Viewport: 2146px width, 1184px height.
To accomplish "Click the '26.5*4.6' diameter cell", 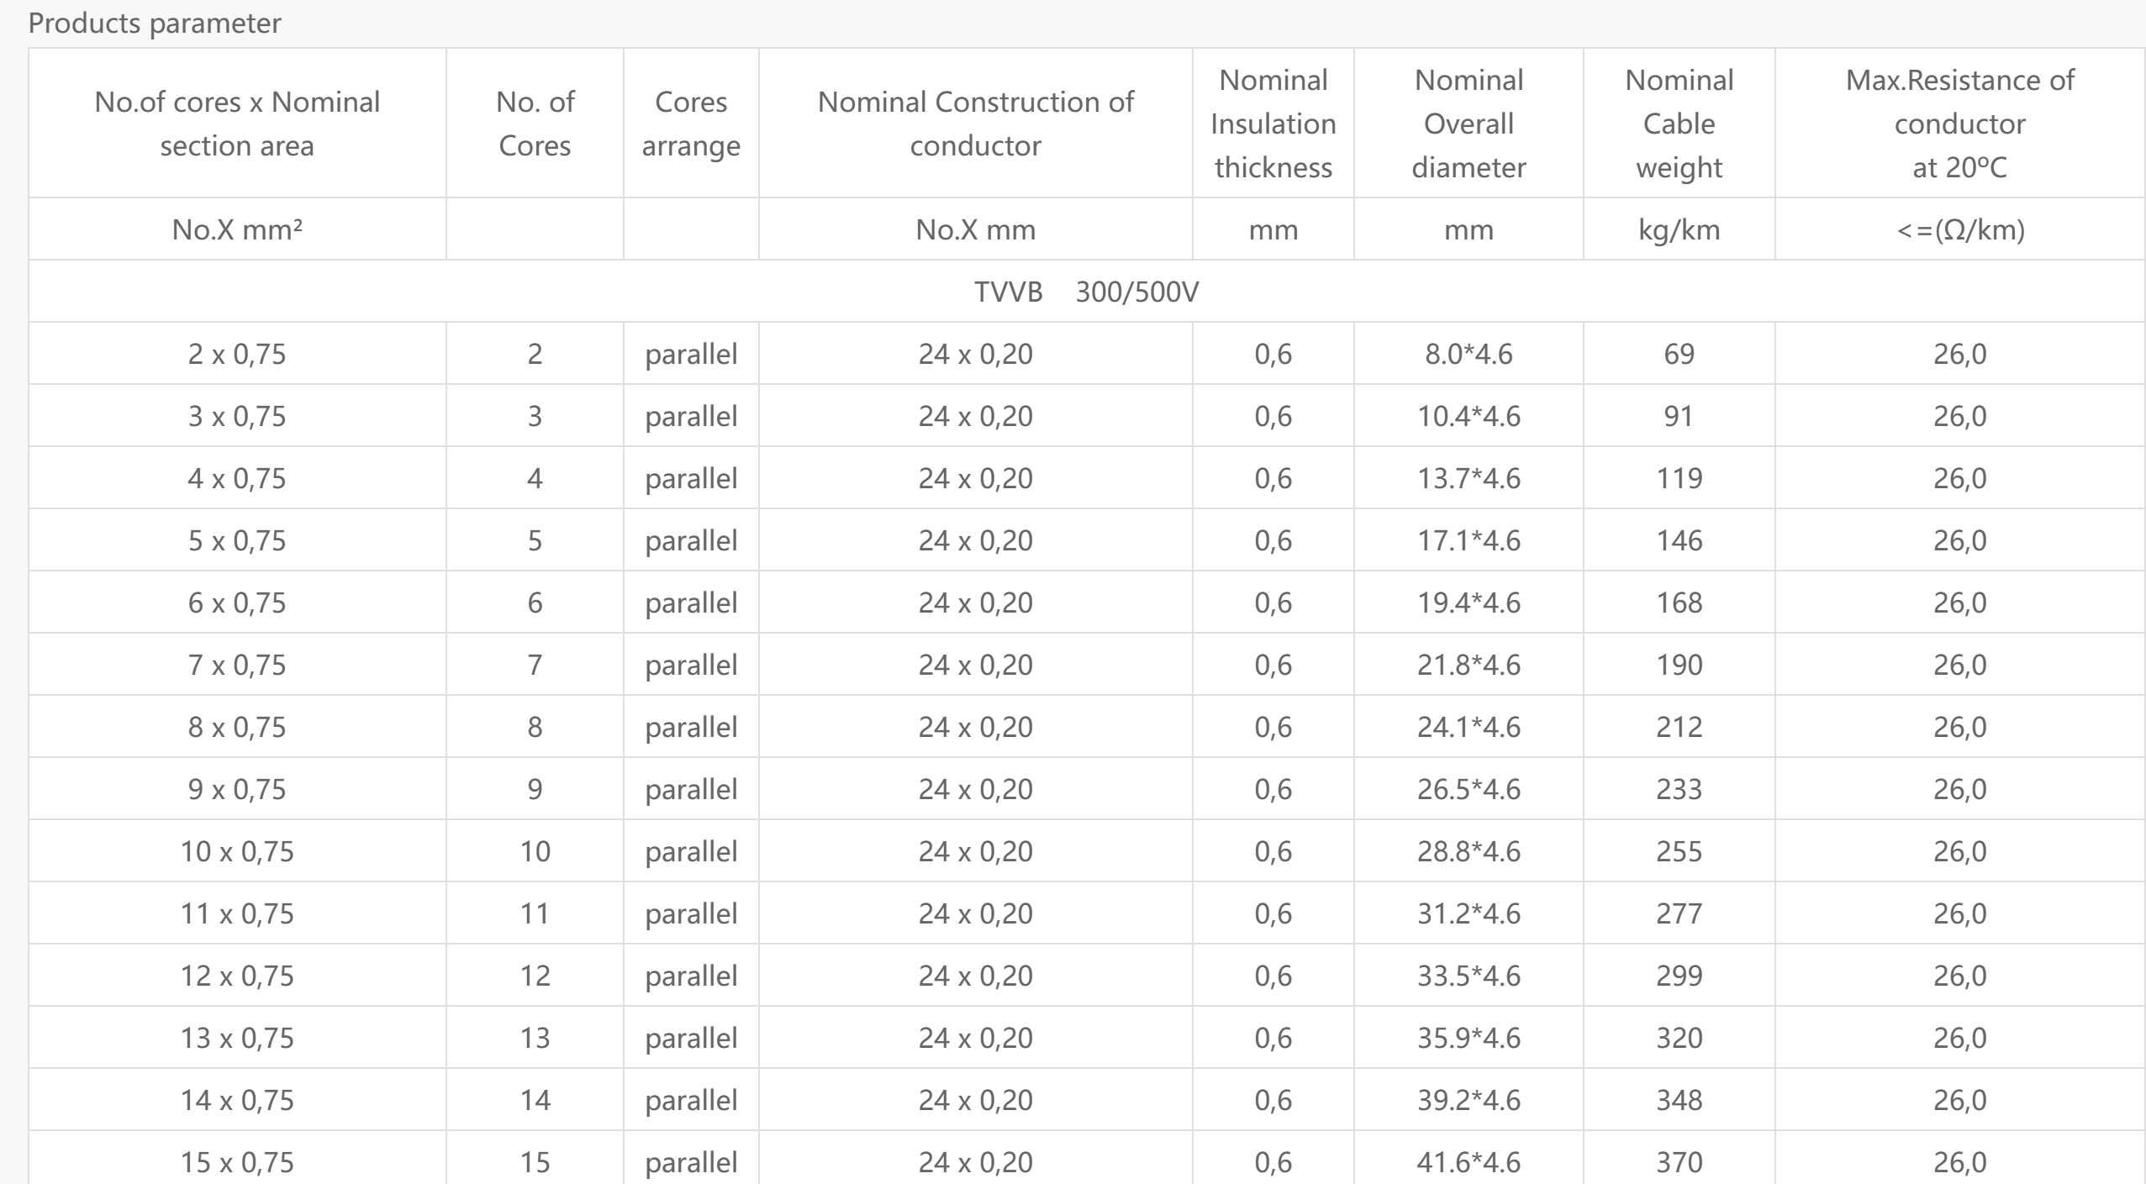I will coord(1468,789).
